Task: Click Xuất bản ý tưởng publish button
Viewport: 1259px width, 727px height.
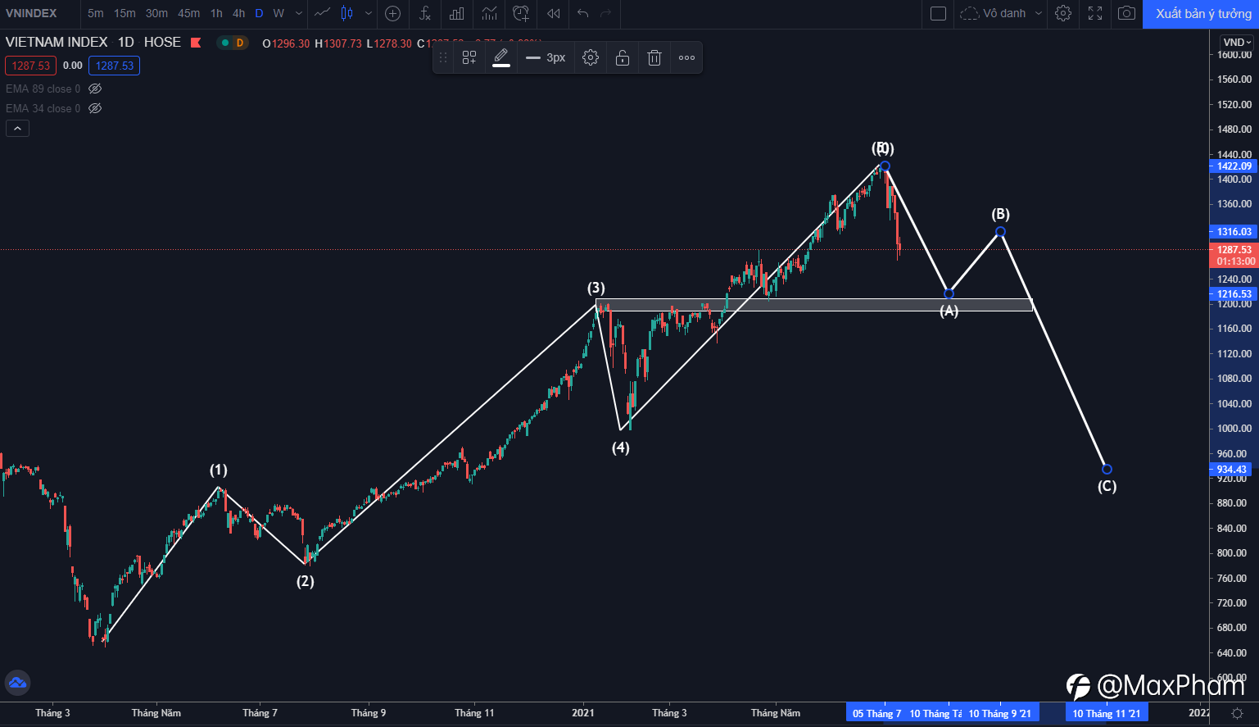Action: 1201,14
